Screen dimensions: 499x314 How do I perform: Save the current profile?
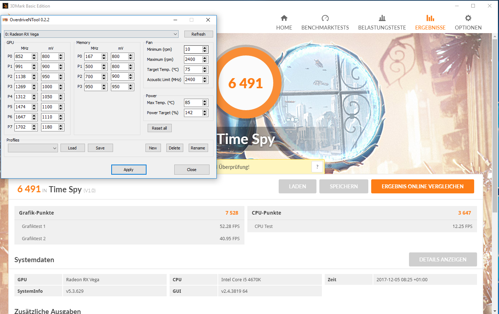coord(100,148)
